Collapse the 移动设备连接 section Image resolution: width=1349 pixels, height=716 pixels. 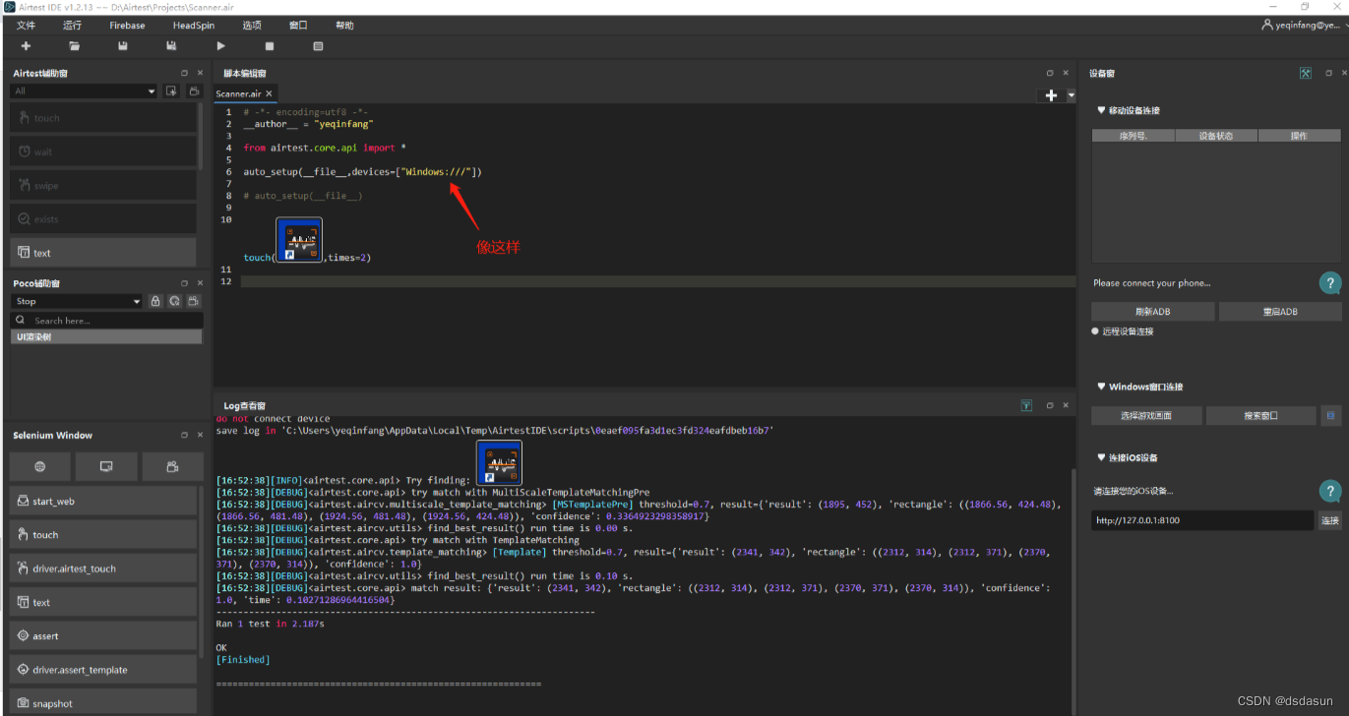pyautogui.click(x=1100, y=111)
